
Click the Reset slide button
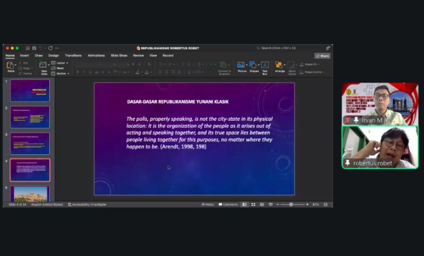coord(58,68)
